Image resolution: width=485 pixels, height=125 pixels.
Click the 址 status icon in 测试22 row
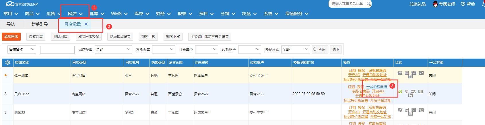[421, 110]
